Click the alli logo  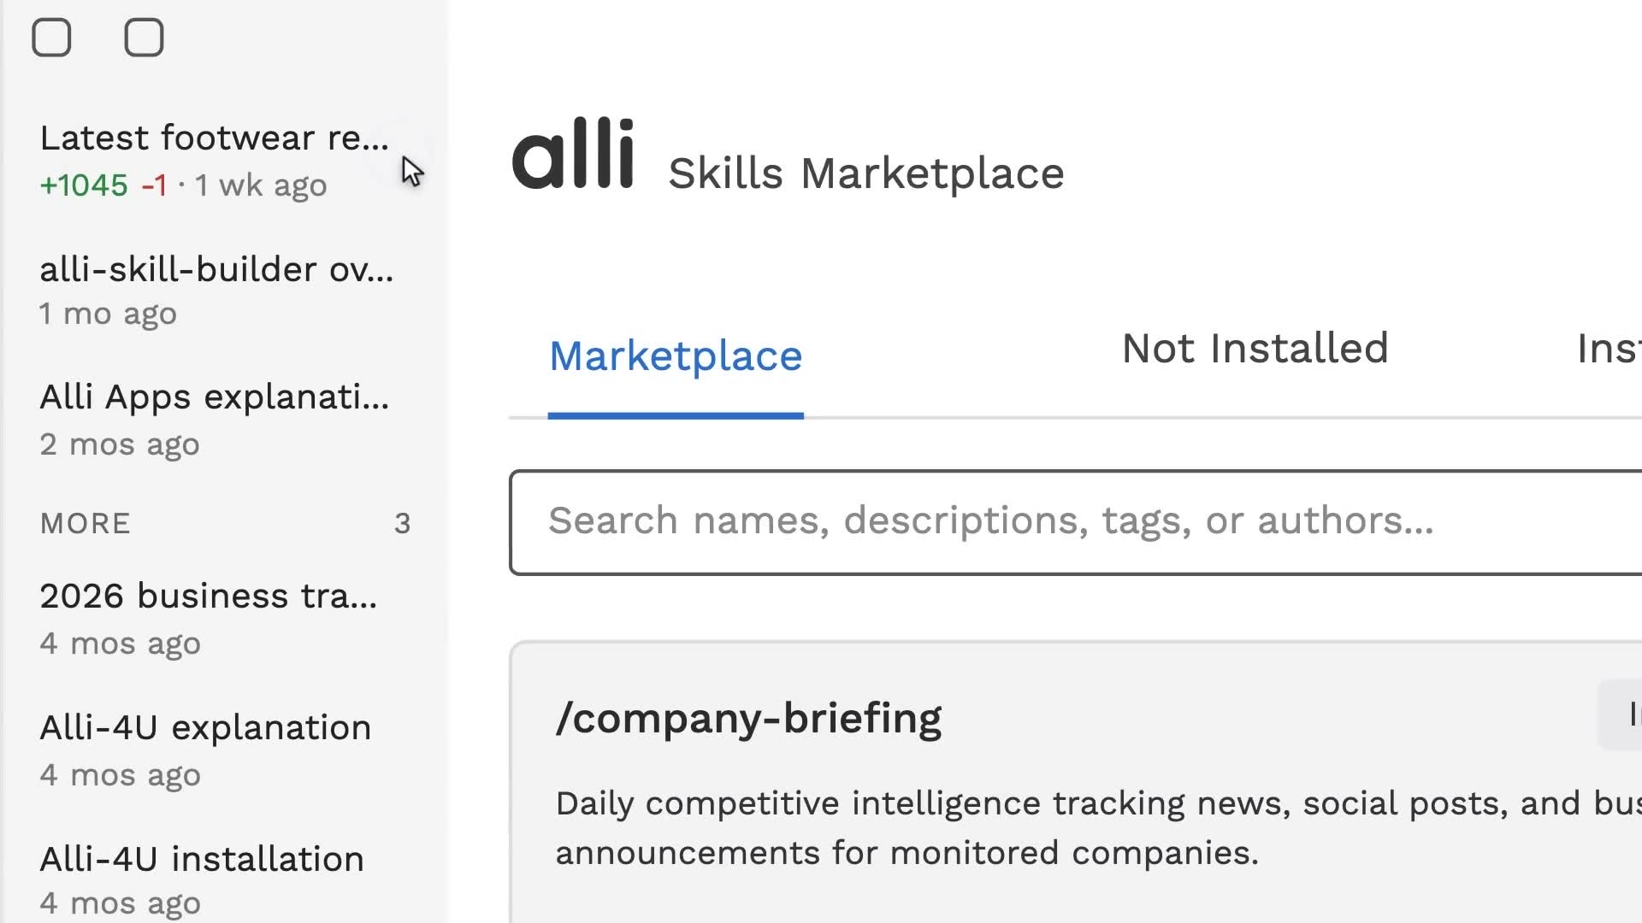[573, 154]
